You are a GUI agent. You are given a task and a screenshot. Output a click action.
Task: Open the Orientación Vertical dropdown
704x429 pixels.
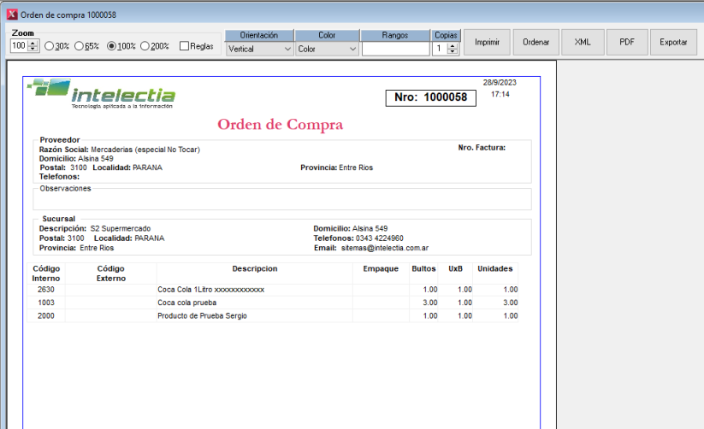pyautogui.click(x=259, y=50)
